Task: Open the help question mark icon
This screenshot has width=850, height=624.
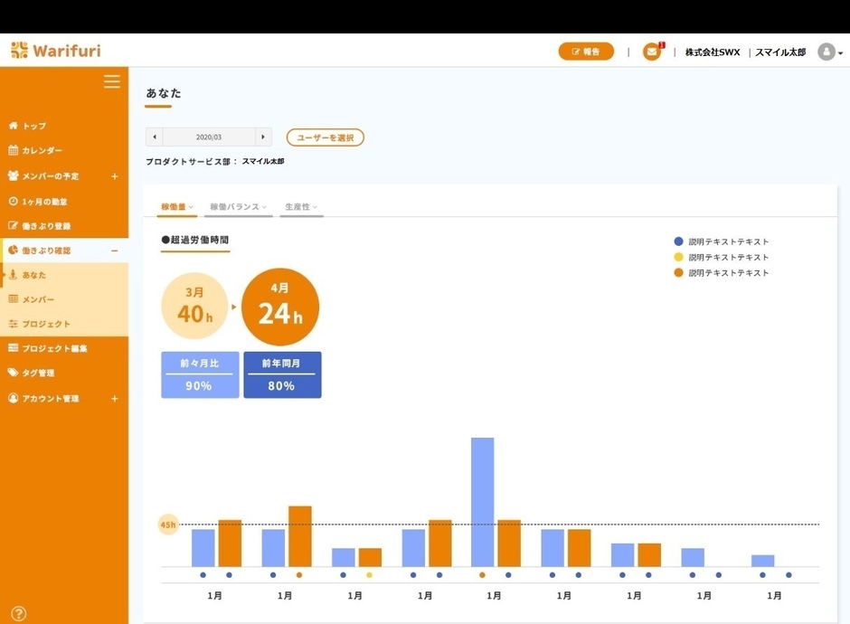Action: (x=18, y=613)
